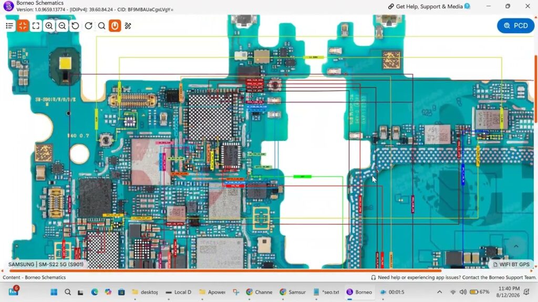Open Task View on taskbar
The width and height of the screenshot is (538, 302).
pos(80,292)
